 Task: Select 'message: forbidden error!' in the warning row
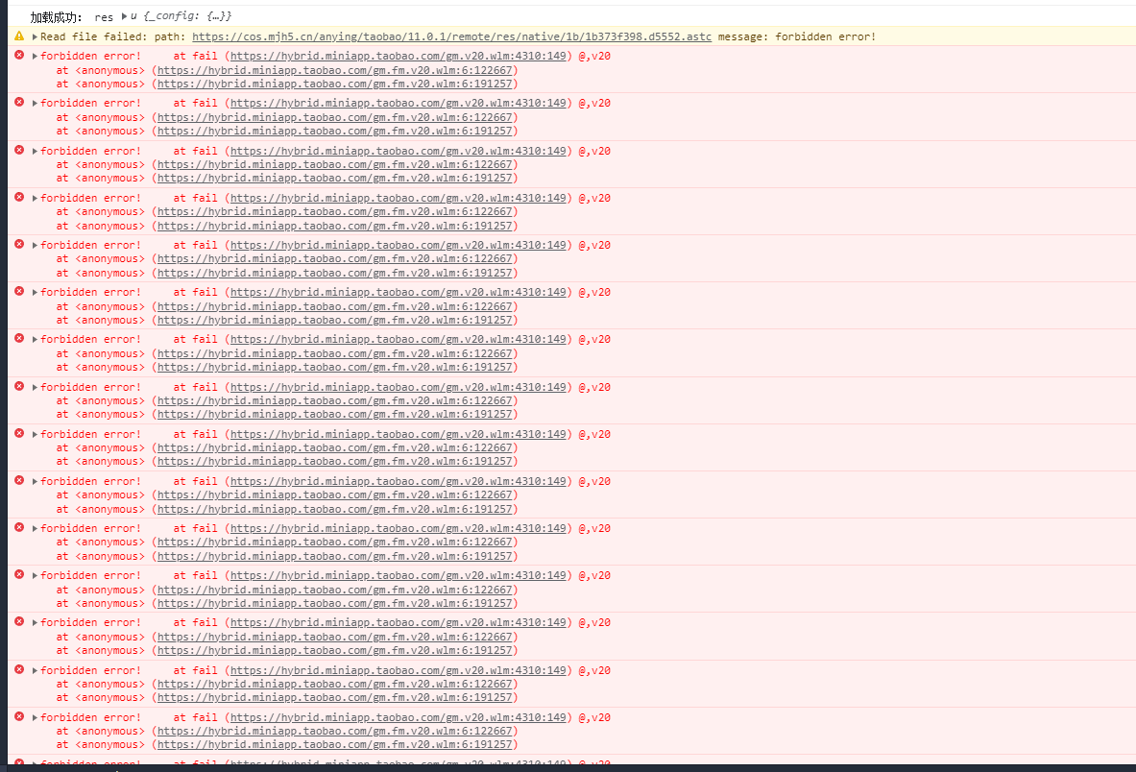coord(796,36)
